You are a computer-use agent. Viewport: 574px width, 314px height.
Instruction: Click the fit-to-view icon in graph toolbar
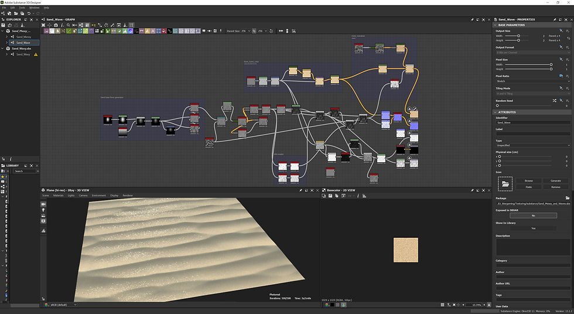coord(43,25)
